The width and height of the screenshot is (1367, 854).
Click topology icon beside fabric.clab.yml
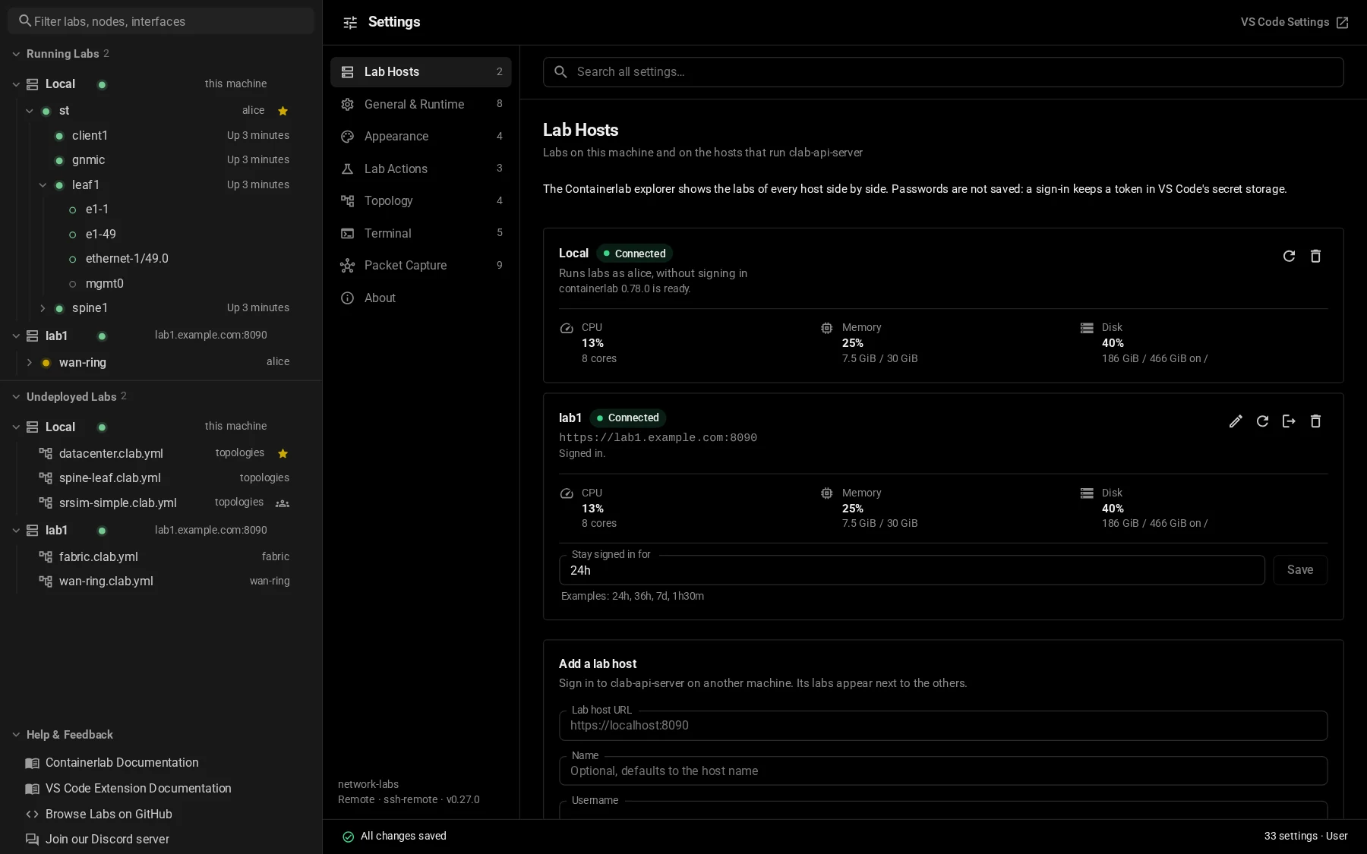(46, 557)
